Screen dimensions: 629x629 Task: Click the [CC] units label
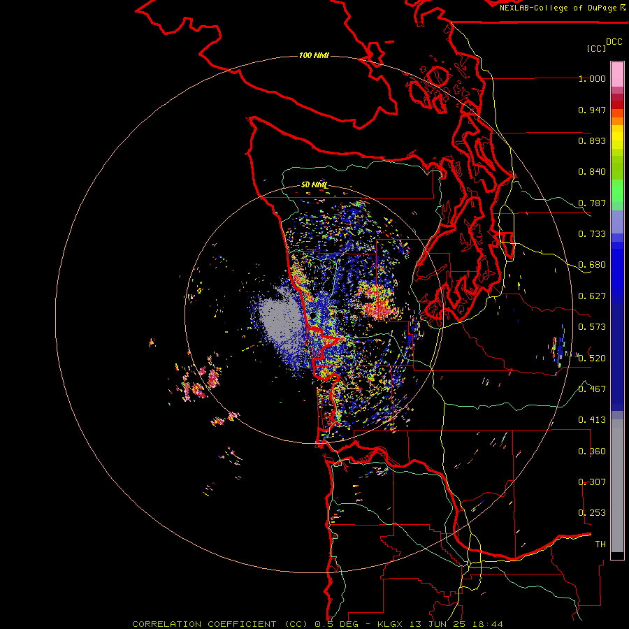[x=596, y=48]
